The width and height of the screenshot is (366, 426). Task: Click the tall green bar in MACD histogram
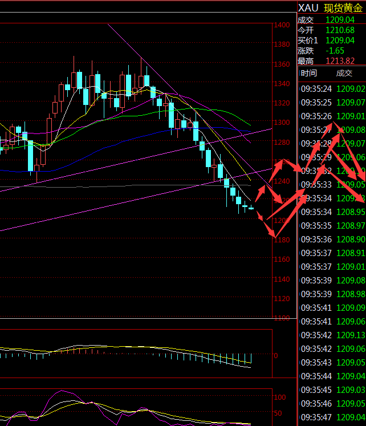point(251,358)
